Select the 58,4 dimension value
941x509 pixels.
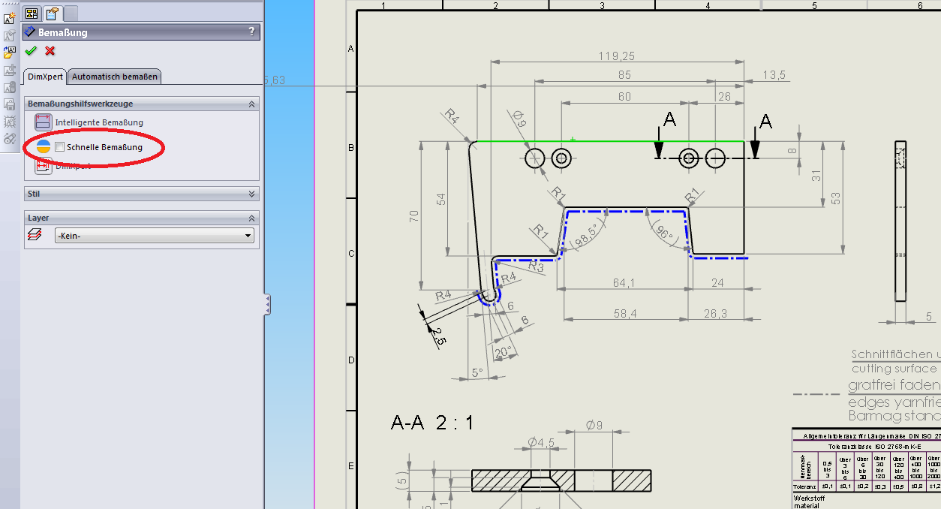coord(624,314)
